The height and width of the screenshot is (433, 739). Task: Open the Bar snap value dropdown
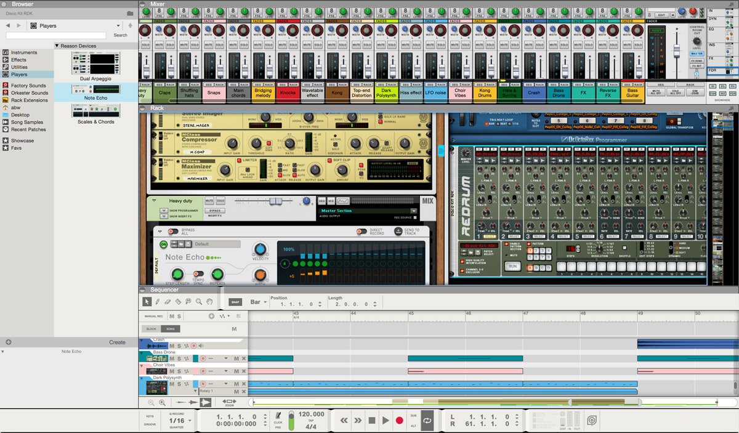click(x=259, y=302)
